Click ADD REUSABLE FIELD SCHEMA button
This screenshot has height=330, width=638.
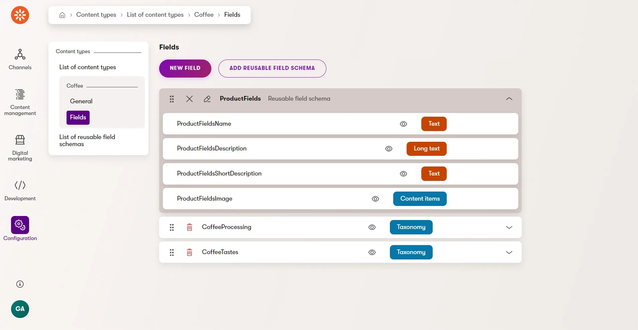pos(272,68)
